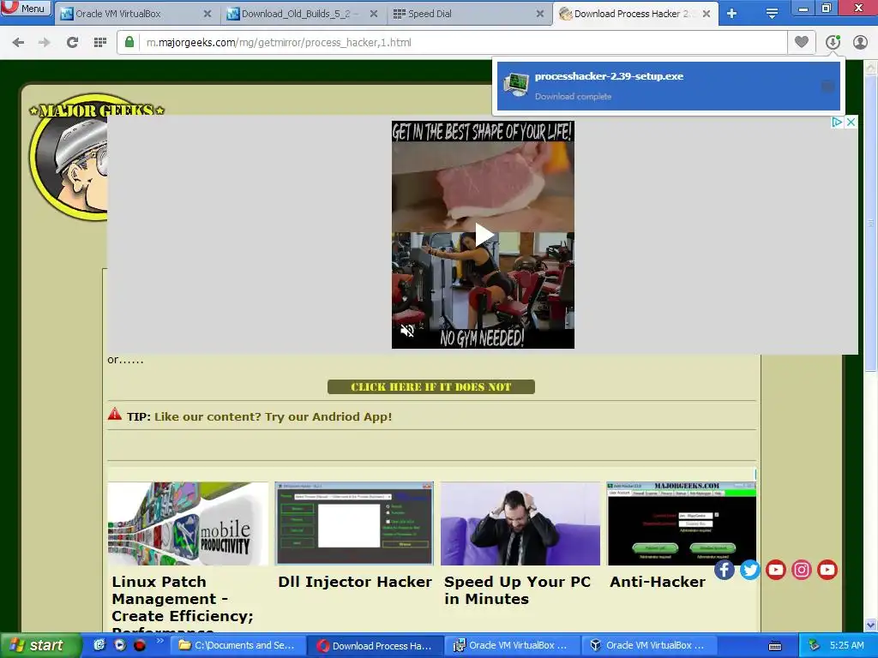Launch Internet Explorer from quick launch

point(99,645)
